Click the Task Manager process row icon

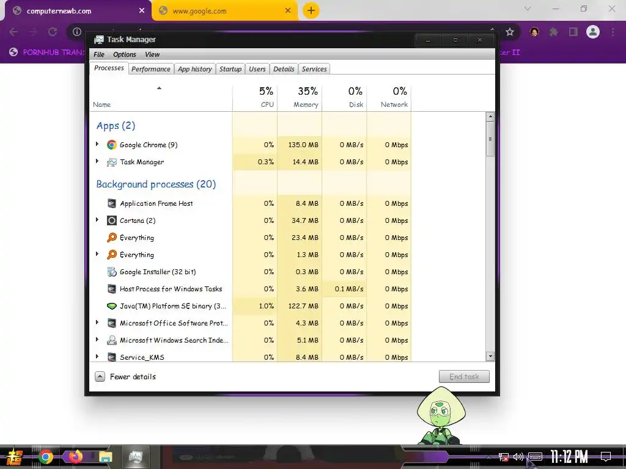pos(112,162)
